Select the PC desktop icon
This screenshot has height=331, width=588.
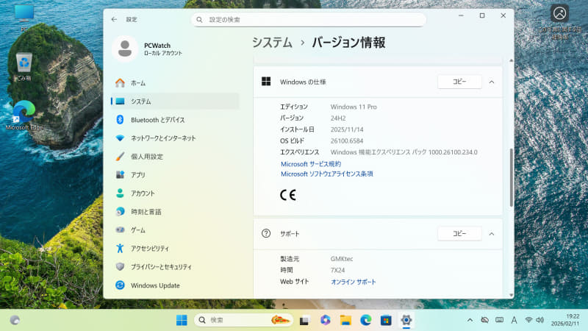tap(24, 18)
